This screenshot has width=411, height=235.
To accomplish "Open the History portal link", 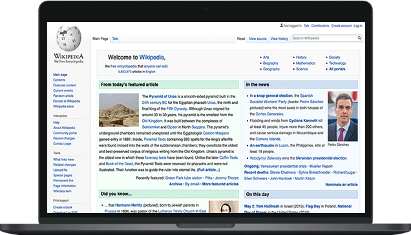I will [301, 57].
